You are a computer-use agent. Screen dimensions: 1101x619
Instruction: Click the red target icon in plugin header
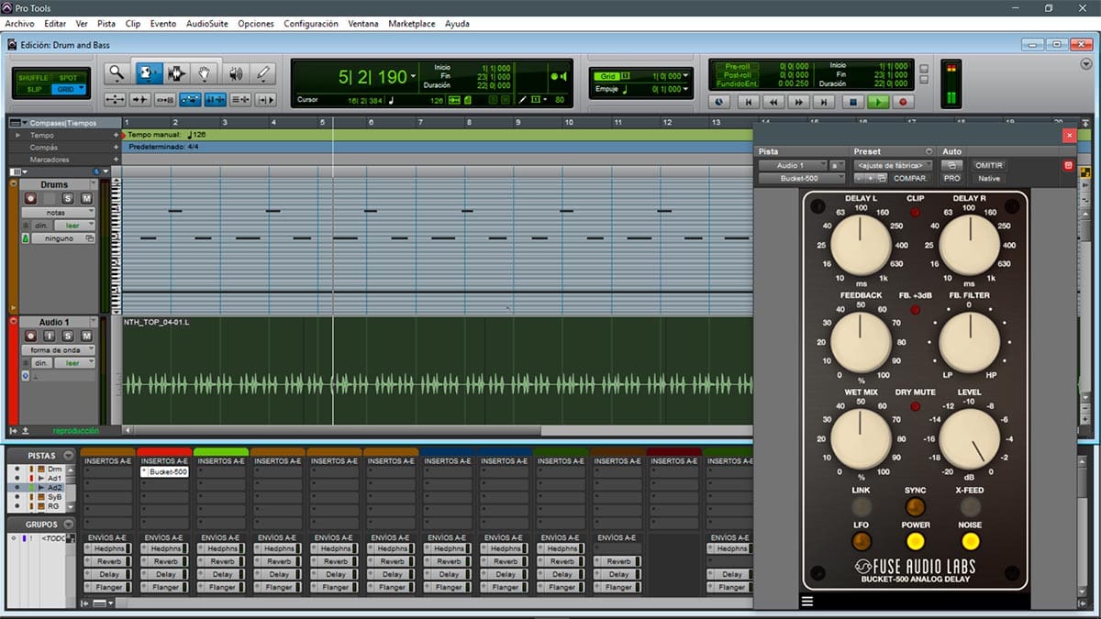point(1068,166)
